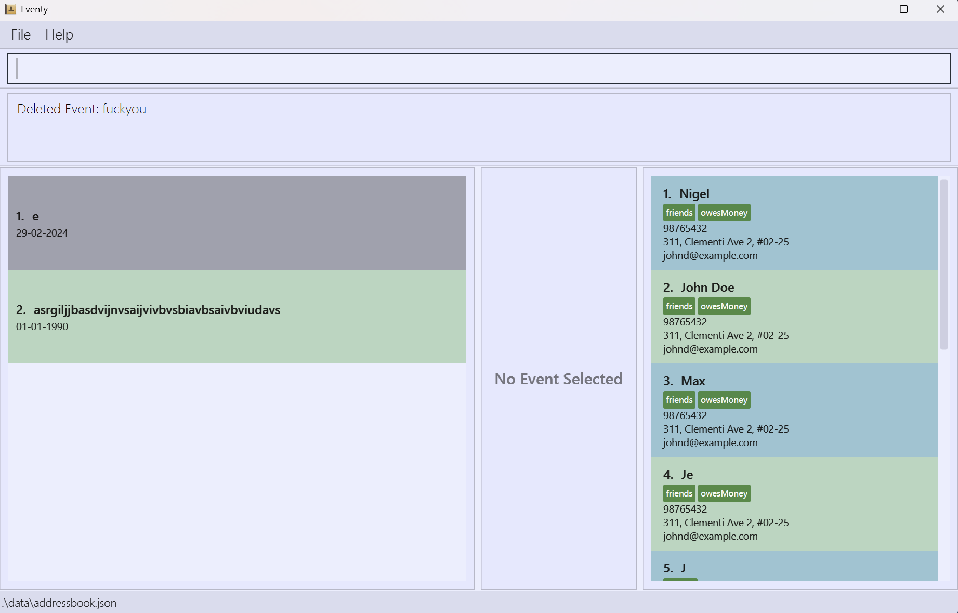
Task: Click John Doe's email address
Action: pyautogui.click(x=710, y=349)
